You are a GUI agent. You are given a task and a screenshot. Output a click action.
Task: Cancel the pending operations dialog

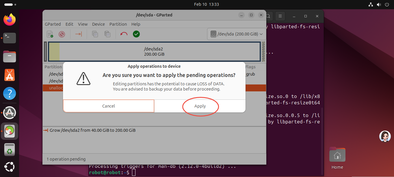(109, 106)
